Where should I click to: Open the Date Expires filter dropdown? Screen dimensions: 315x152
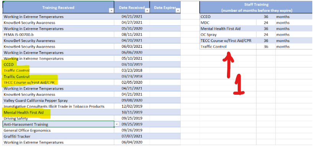(178, 11)
